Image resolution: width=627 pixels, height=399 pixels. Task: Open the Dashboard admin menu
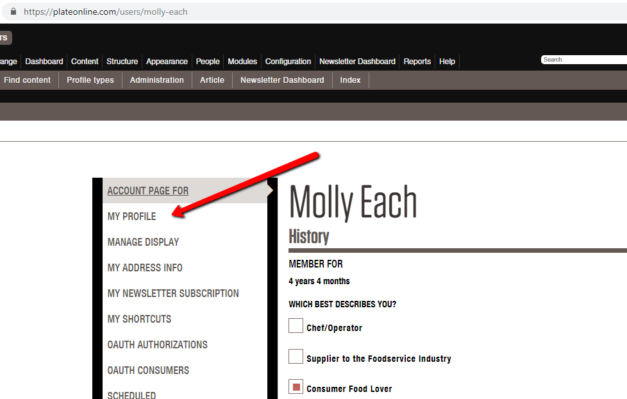pos(44,62)
